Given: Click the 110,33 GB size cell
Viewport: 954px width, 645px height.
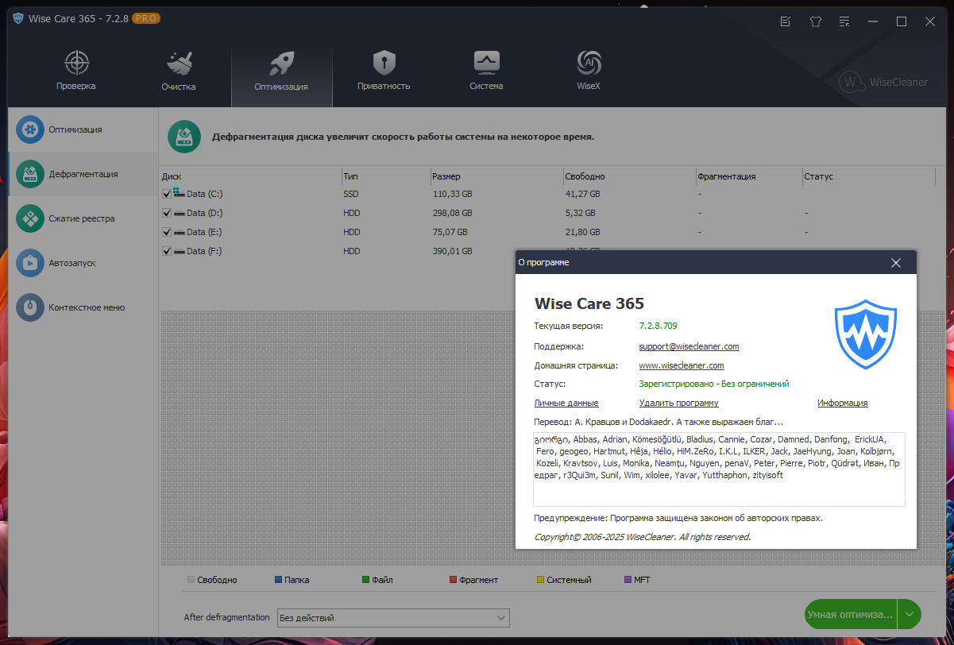Looking at the screenshot, I should click(452, 194).
